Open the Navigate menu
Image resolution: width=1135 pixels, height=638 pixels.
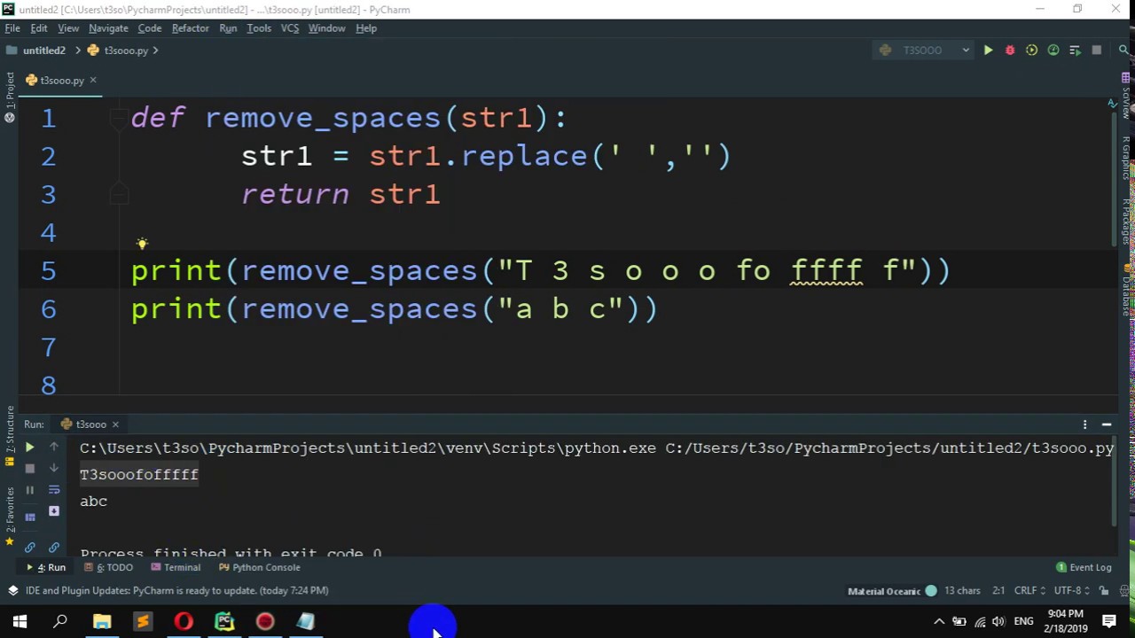[x=108, y=28]
